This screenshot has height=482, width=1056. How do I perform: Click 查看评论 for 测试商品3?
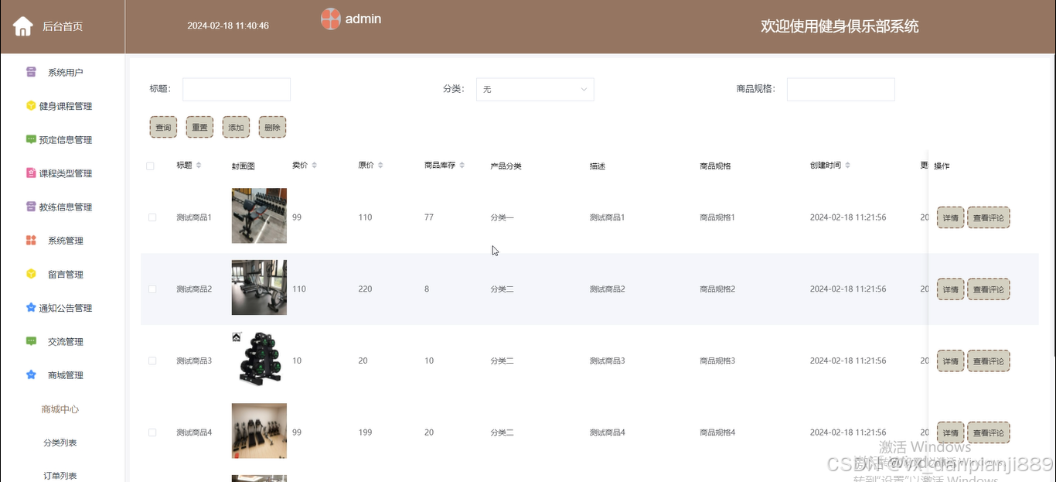tap(989, 361)
